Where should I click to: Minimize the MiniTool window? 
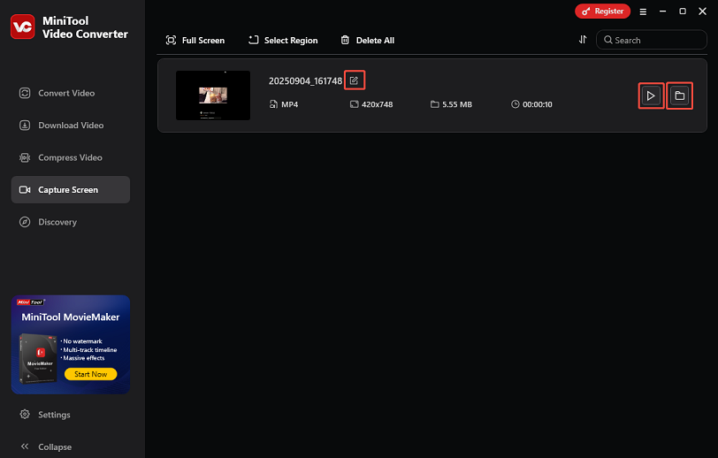(x=662, y=11)
